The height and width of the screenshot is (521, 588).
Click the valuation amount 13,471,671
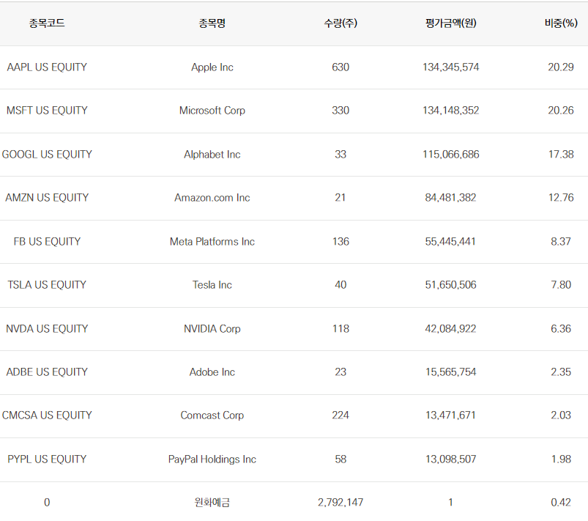(451, 415)
